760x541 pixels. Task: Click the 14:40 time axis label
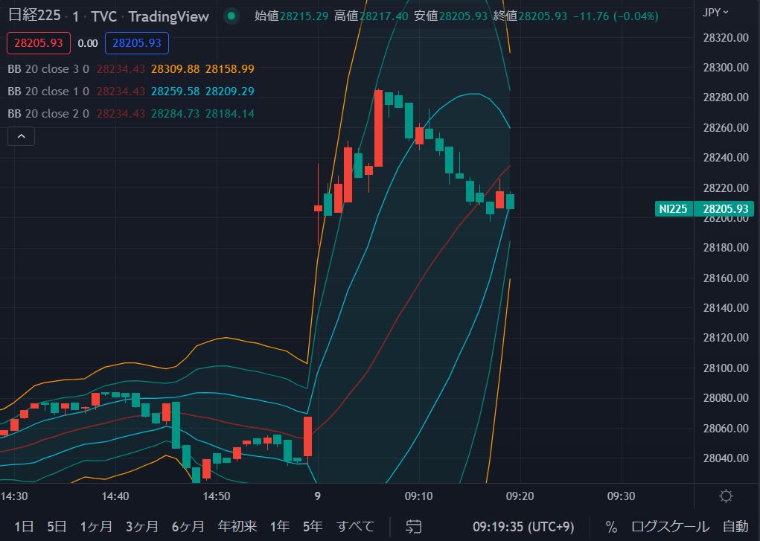click(x=115, y=496)
